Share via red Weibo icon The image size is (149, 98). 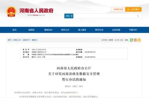[x=135, y=40]
